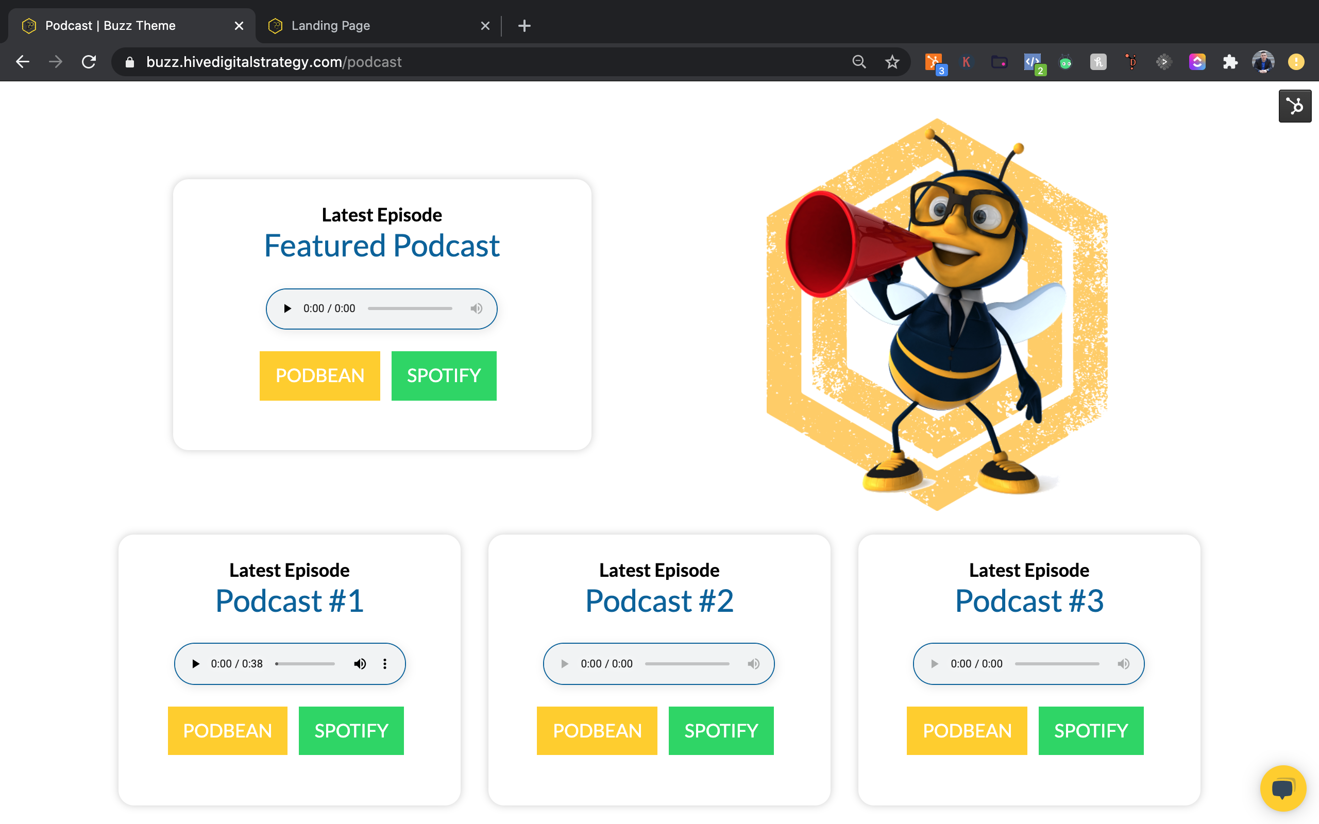Click the Chrome profile avatar
Image resolution: width=1319 pixels, height=824 pixels.
coord(1263,62)
